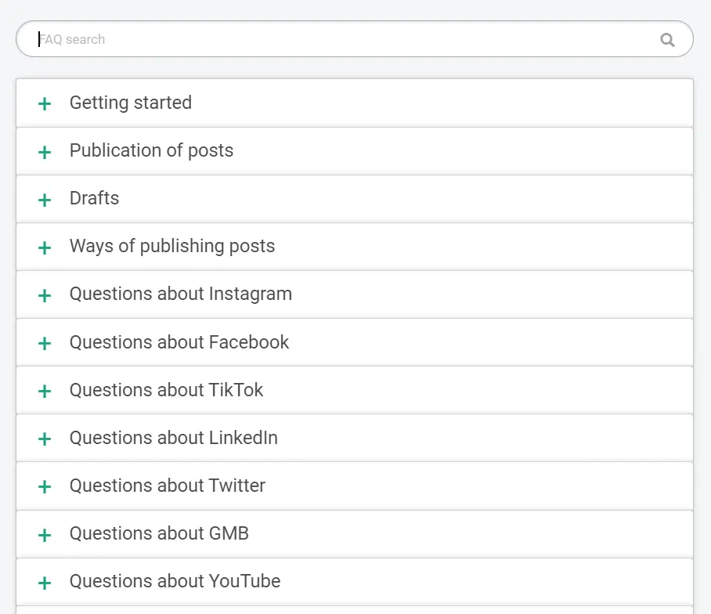Choose the Questions about YouTube heading
Screen dimensions: 711x614
[x=175, y=581]
